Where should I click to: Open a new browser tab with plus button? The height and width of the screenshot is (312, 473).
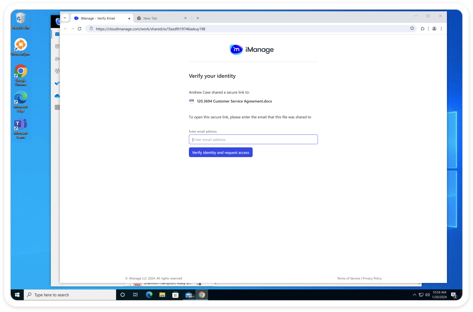(198, 18)
